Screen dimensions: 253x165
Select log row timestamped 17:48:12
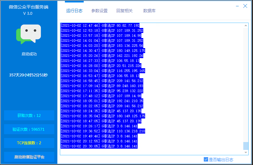[101, 96]
